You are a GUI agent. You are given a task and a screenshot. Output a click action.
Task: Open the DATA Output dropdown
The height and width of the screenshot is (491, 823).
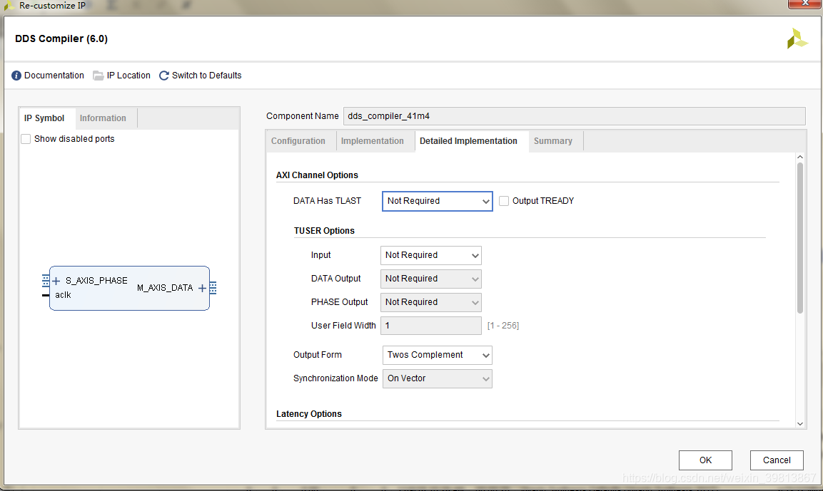tap(430, 279)
